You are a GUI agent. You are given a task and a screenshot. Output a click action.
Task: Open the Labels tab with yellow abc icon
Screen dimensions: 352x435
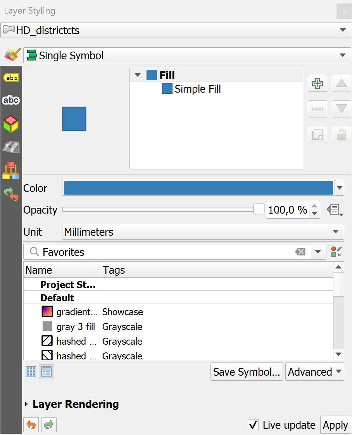11,78
